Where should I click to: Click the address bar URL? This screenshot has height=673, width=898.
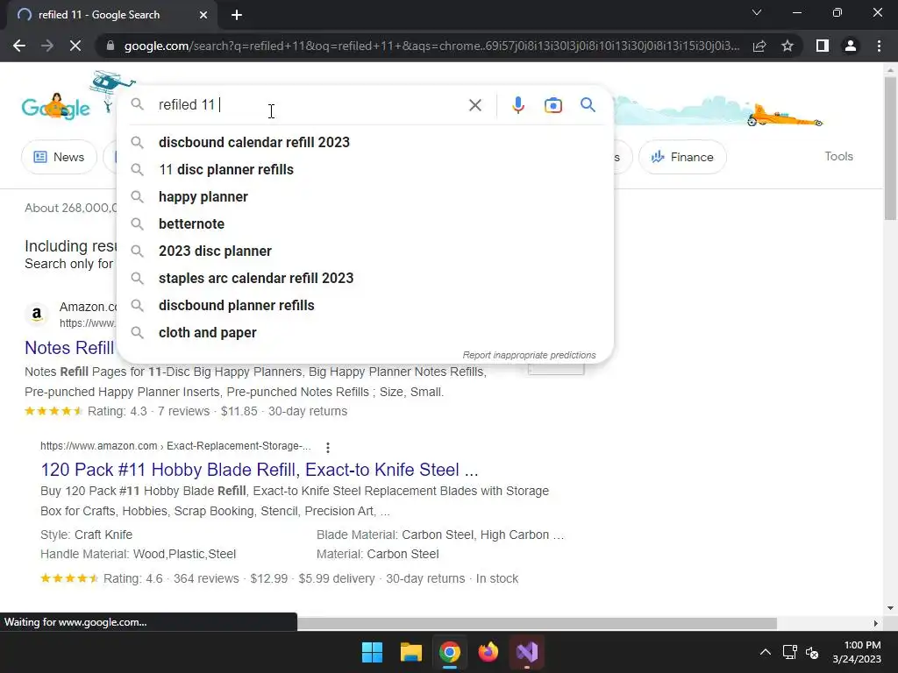[x=431, y=46]
